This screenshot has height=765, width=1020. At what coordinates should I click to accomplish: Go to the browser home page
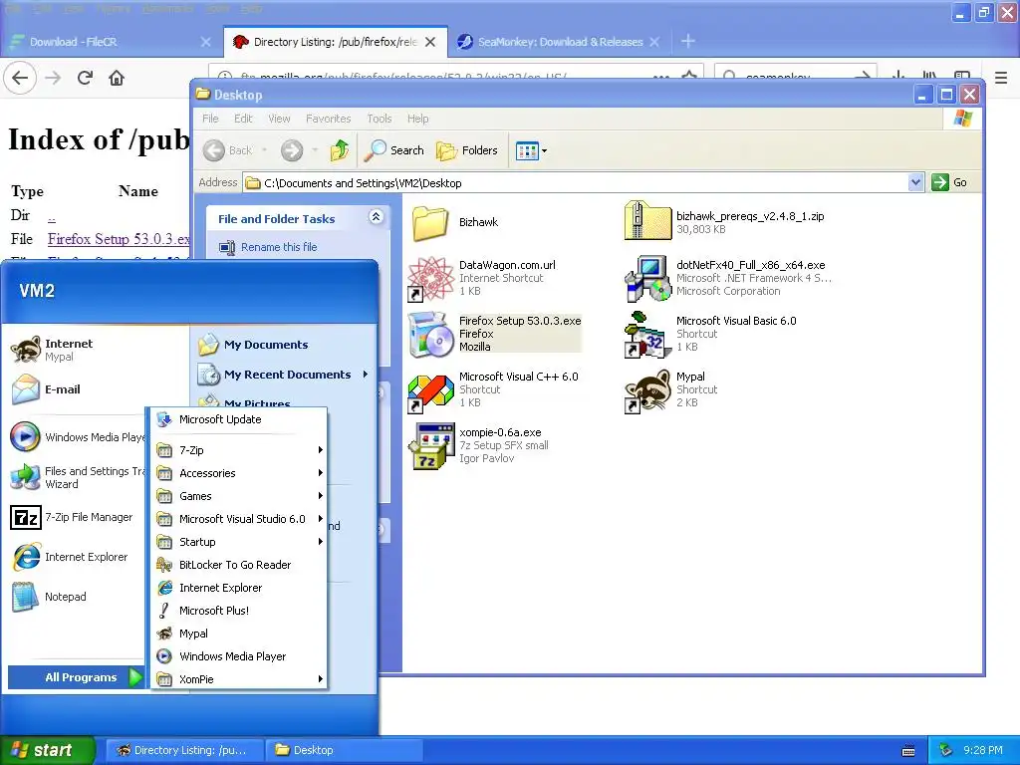coord(117,78)
